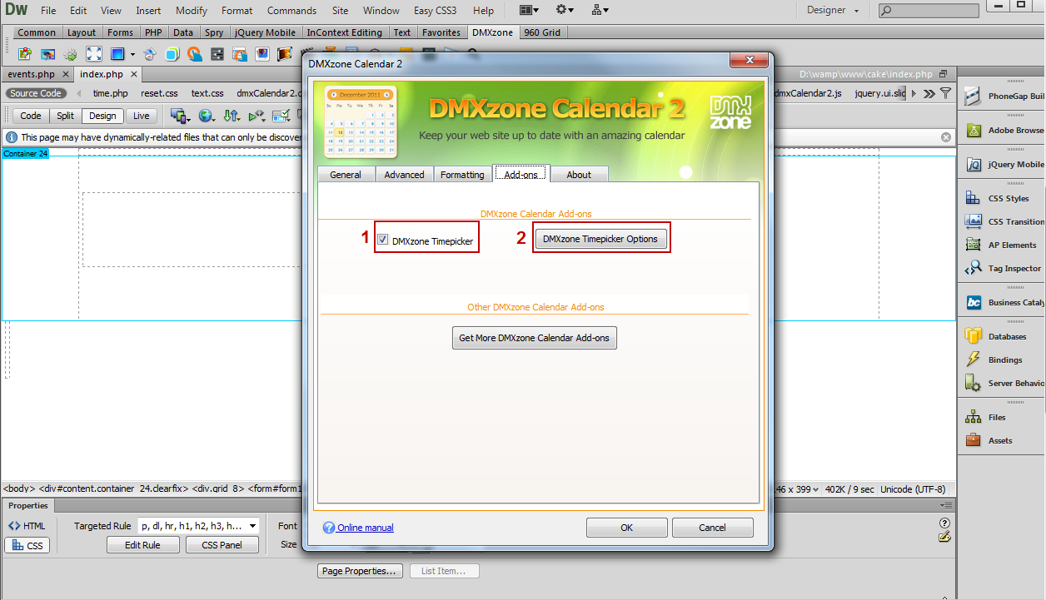
Task: Click the Multiscreen preview icon
Action: point(177,116)
